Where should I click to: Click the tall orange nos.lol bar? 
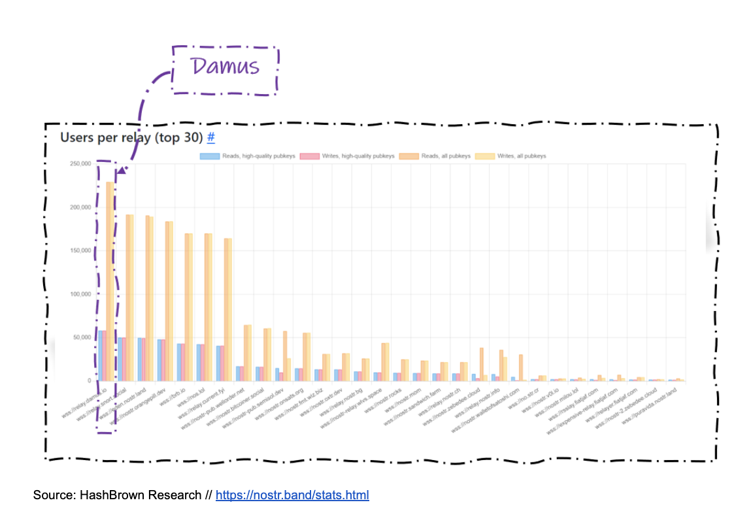pyautogui.click(x=207, y=307)
